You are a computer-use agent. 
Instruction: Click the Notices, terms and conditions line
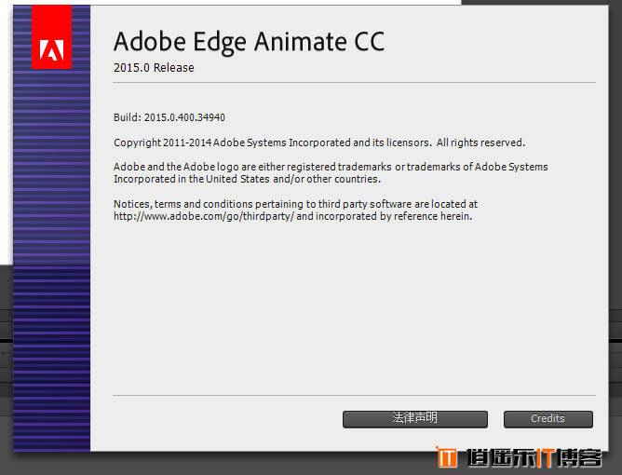(x=295, y=204)
